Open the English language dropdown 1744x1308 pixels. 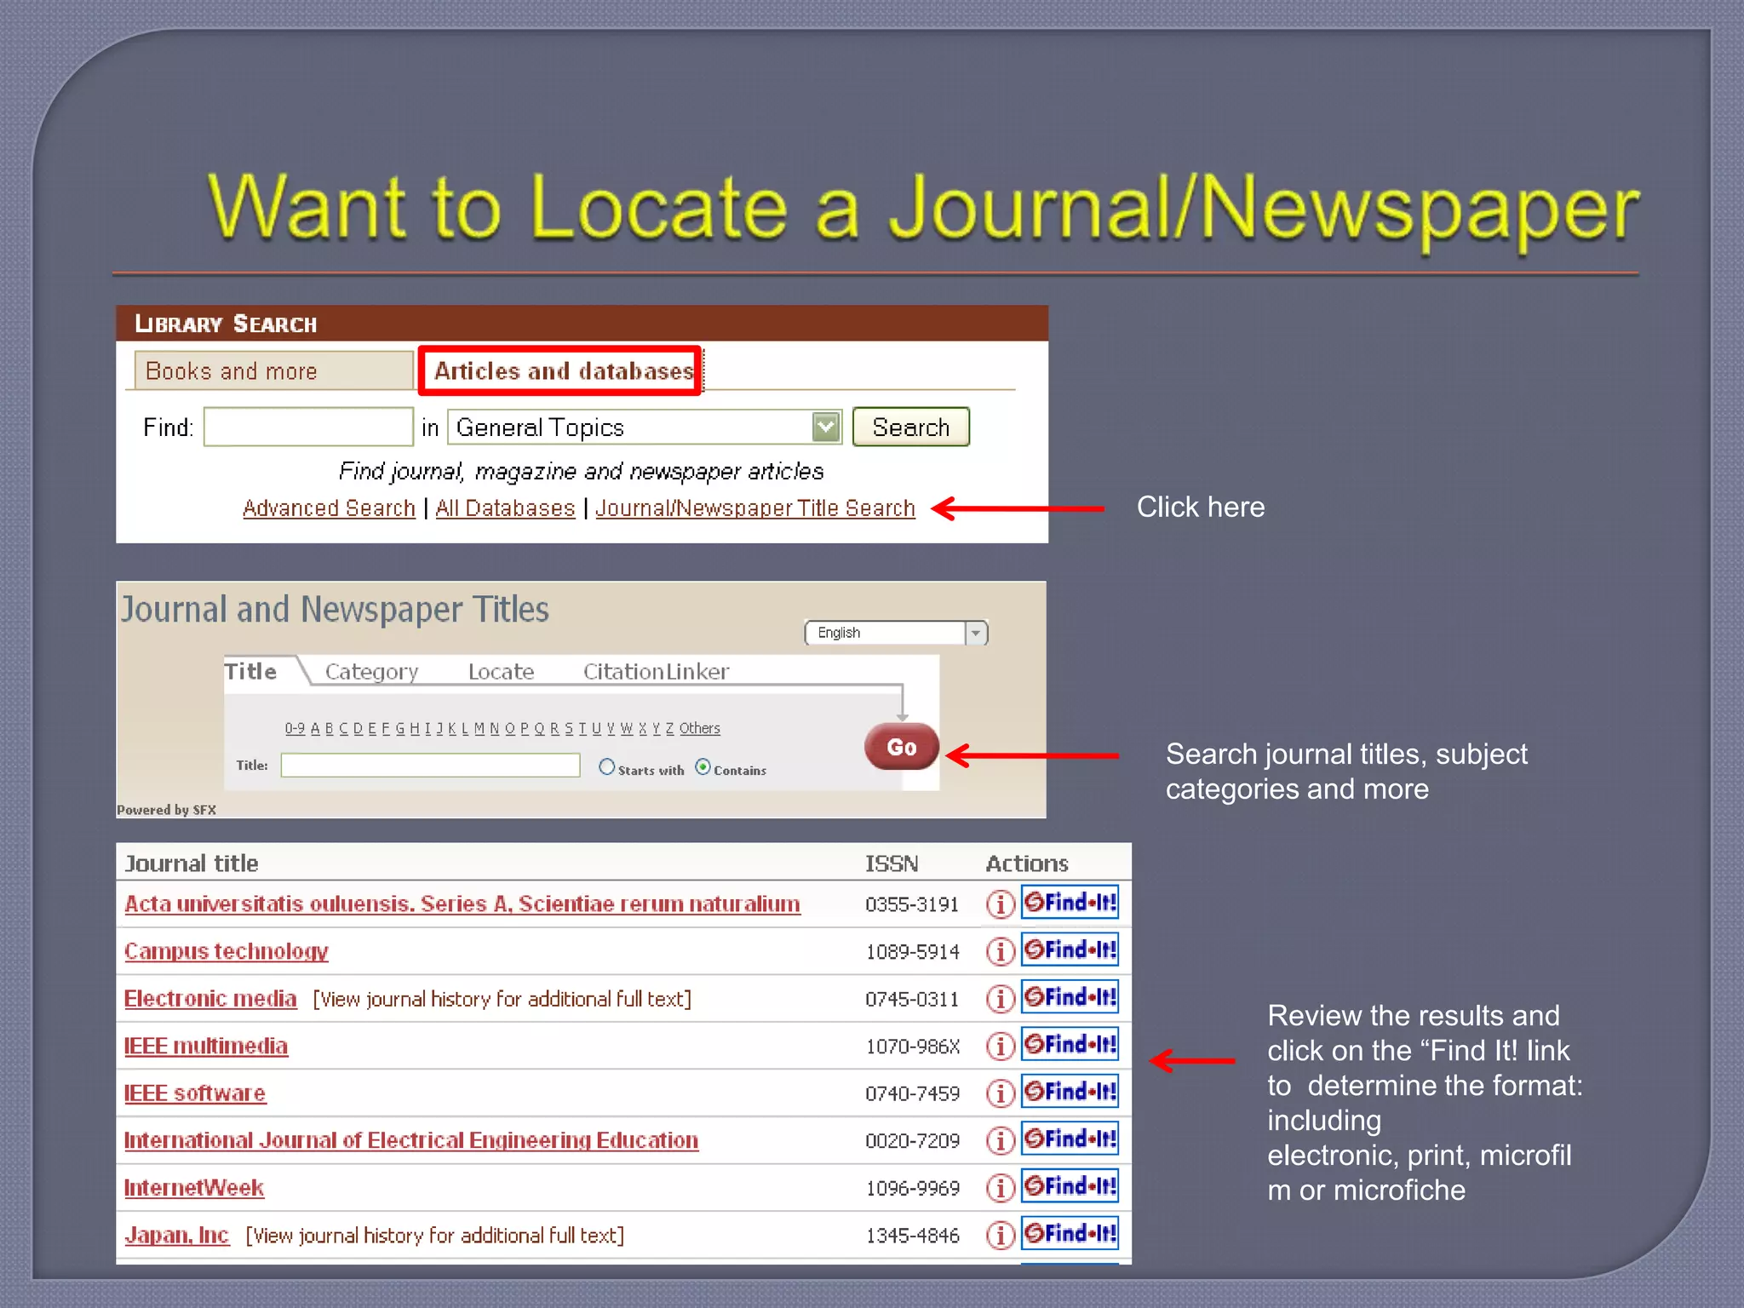[896, 633]
